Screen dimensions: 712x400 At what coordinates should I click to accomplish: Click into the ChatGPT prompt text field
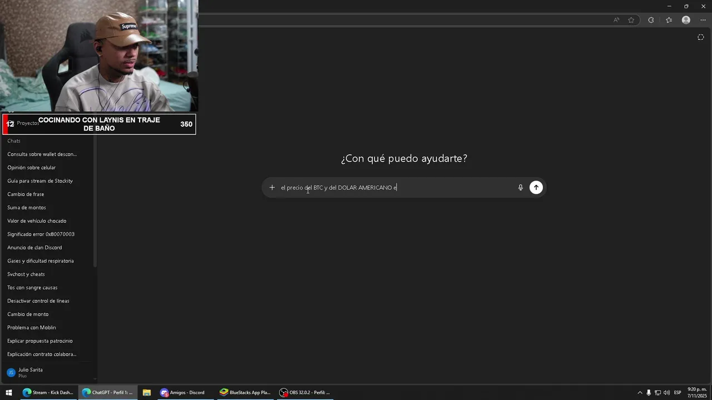click(396, 188)
